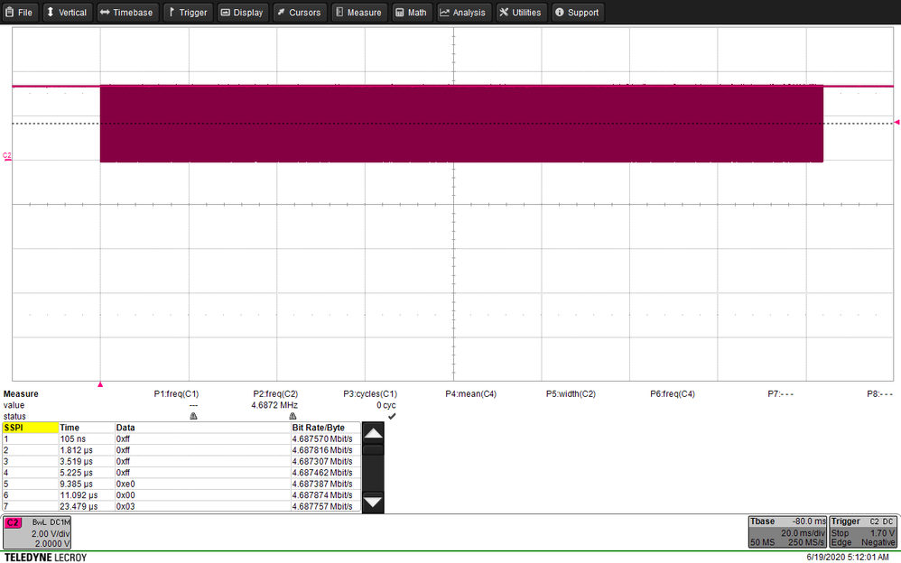This screenshot has width=901, height=563.
Task: Click the SSPI decode table header
Action: coord(31,428)
